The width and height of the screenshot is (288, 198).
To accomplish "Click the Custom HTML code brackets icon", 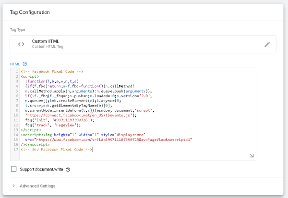I will point(21,44).
